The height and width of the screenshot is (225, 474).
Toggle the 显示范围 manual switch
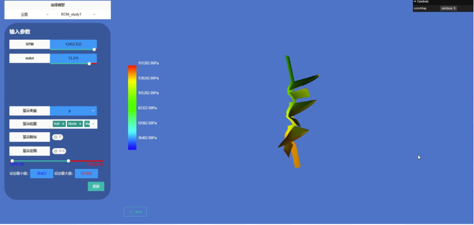pos(59,151)
